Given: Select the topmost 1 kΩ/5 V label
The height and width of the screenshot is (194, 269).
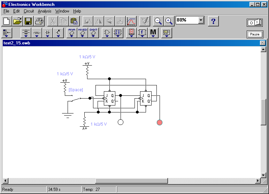Looking at the screenshot, I should coord(87,57).
